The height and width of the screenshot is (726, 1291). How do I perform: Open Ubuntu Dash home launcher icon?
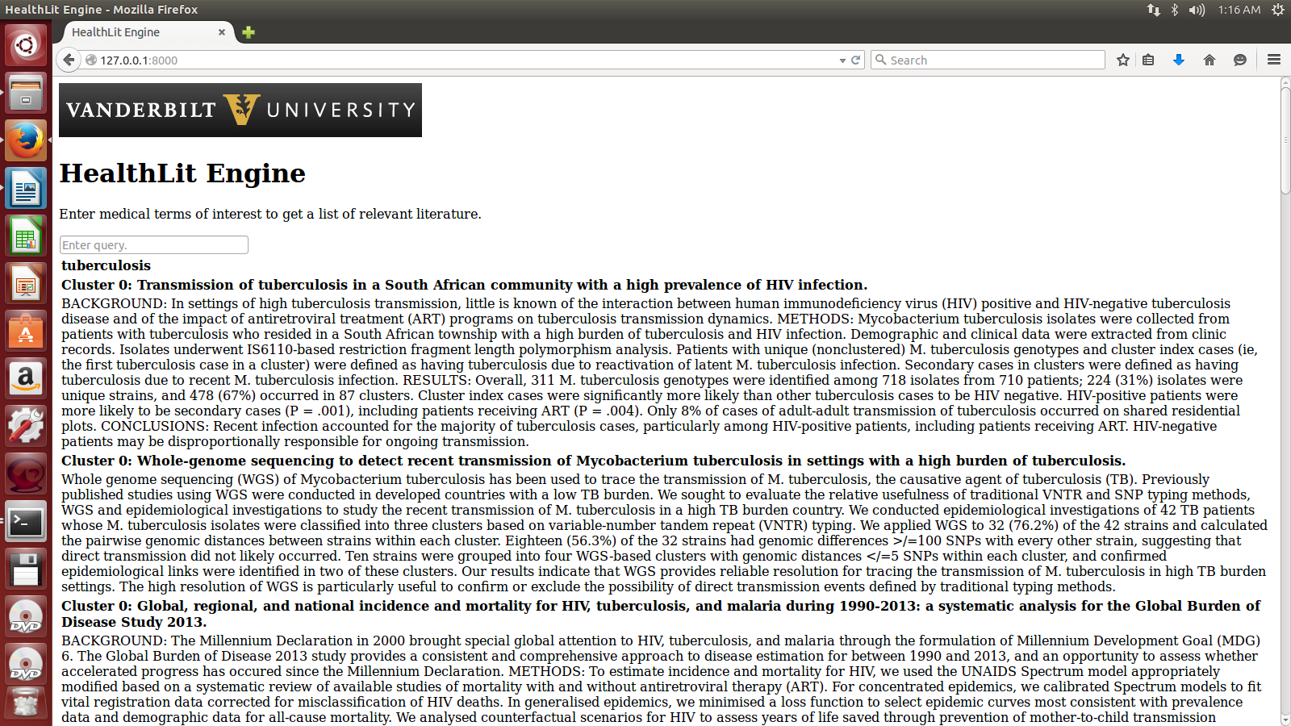coord(26,44)
